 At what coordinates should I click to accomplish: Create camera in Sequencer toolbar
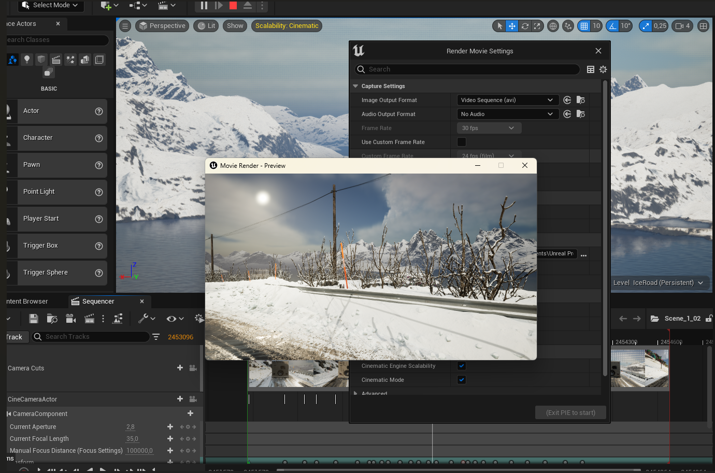(x=71, y=319)
